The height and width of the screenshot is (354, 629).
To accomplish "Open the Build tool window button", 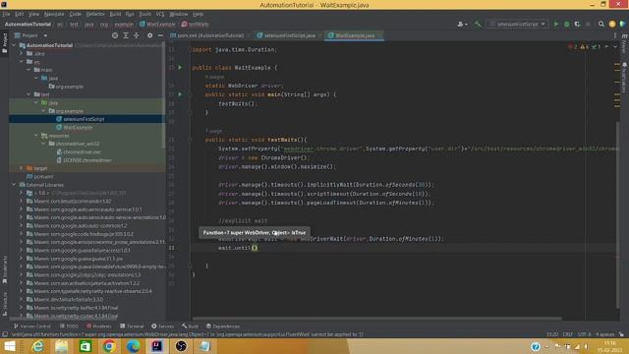I will 190,325.
